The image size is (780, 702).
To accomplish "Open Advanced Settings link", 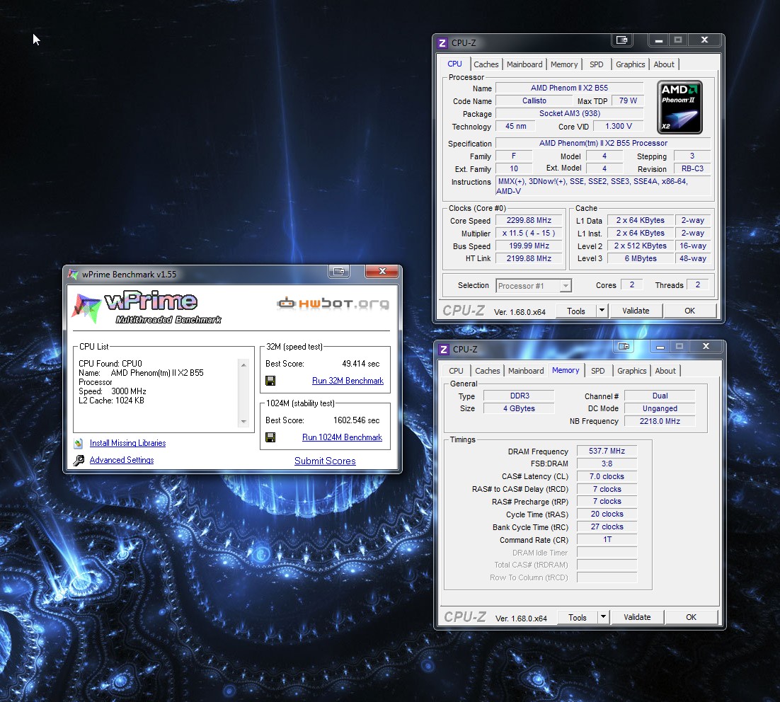I will point(122,460).
